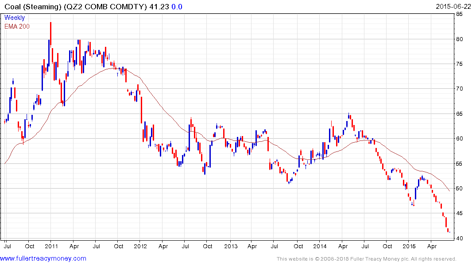Click the last red candle near 41

tap(448, 230)
